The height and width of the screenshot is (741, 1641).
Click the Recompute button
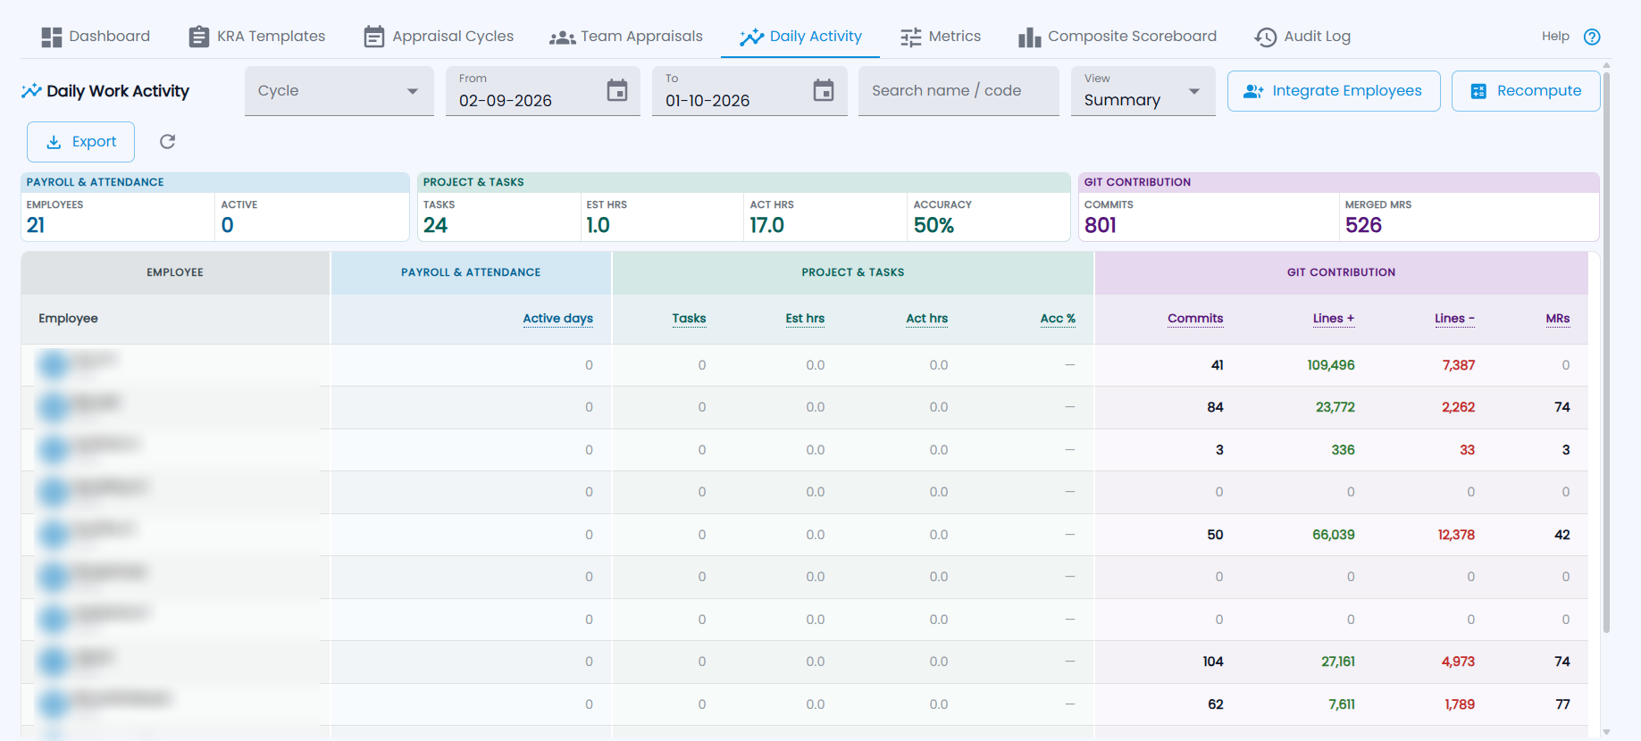[x=1526, y=91]
